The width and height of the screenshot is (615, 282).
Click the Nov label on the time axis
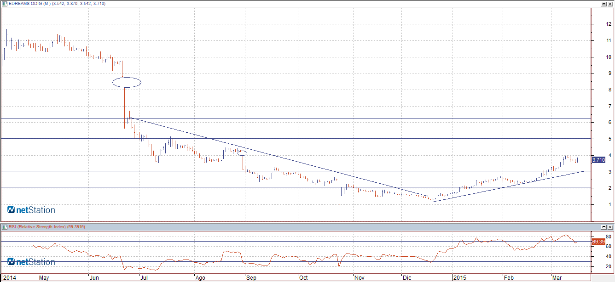359,278
